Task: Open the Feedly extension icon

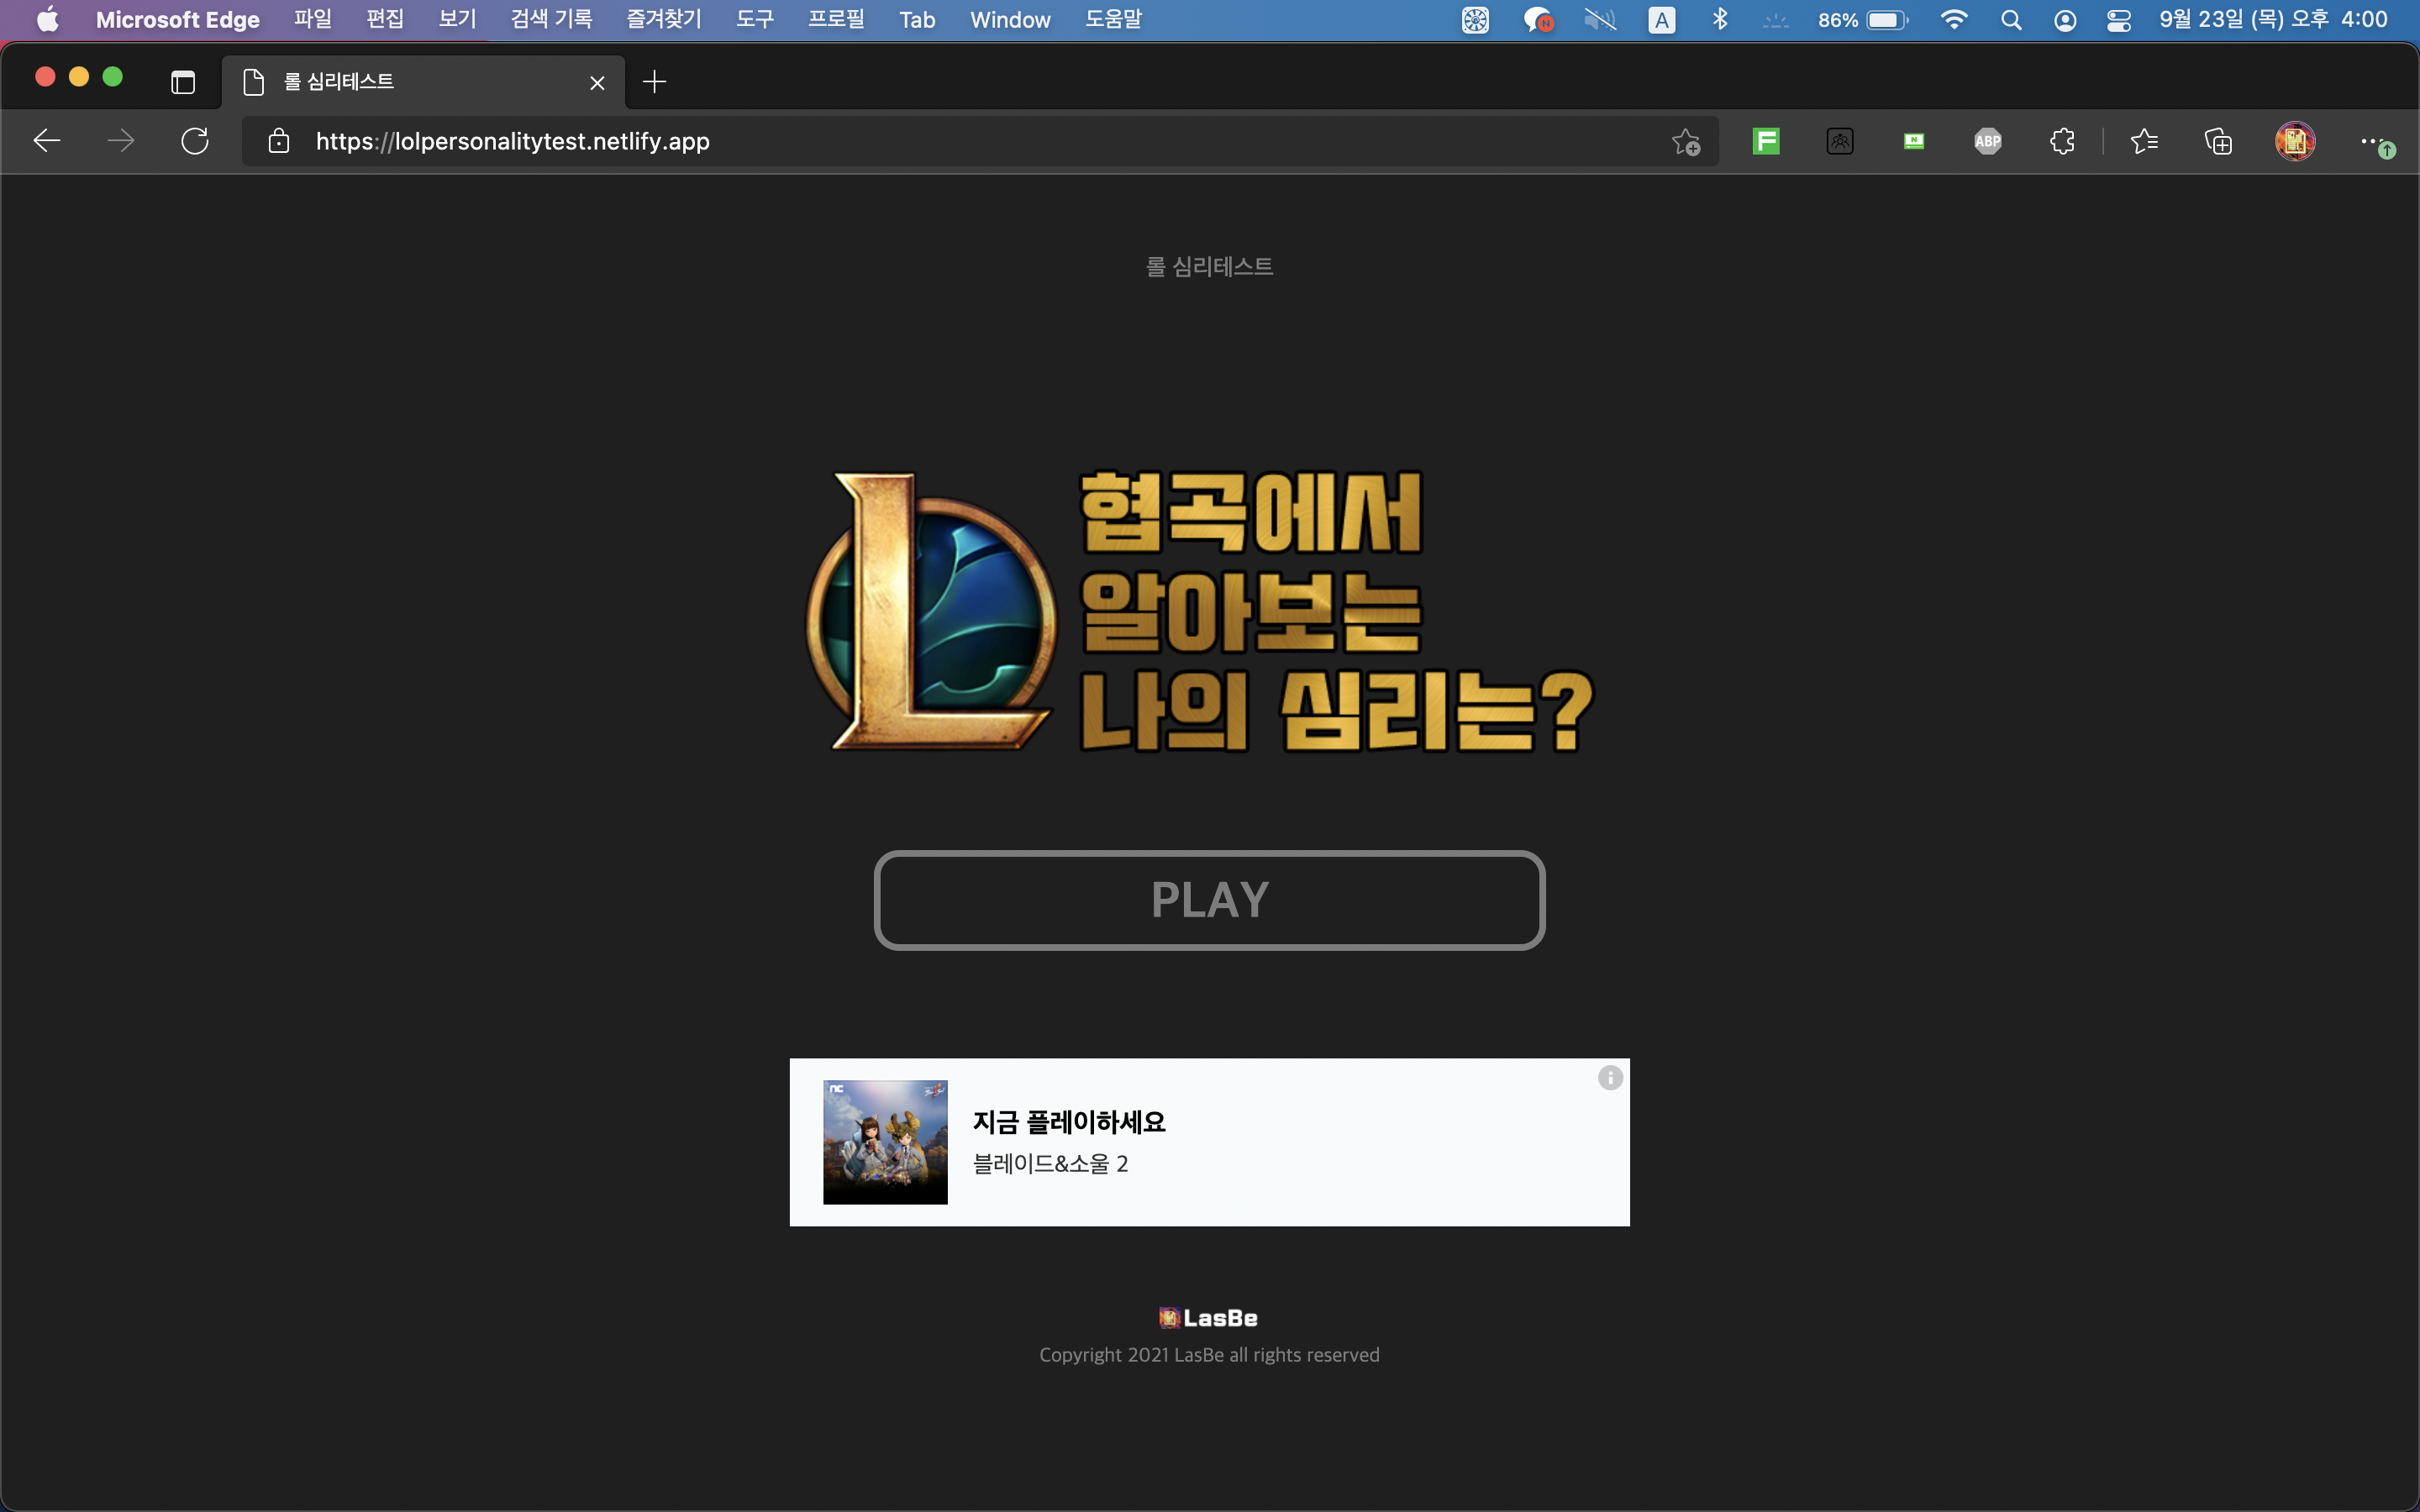Action: tap(1766, 141)
